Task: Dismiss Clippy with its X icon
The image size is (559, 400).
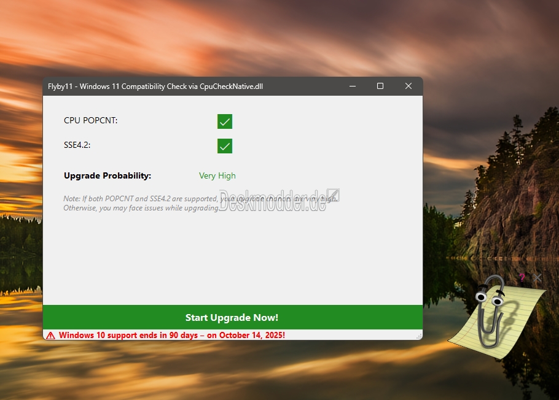Action: point(537,278)
